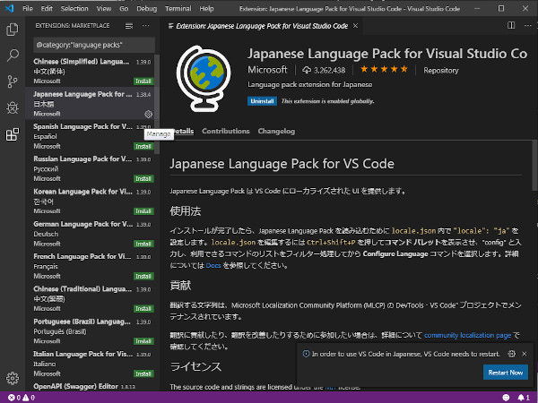Select German Language Pack list entry
Viewport: 538px width, 403px height.
tap(90, 234)
